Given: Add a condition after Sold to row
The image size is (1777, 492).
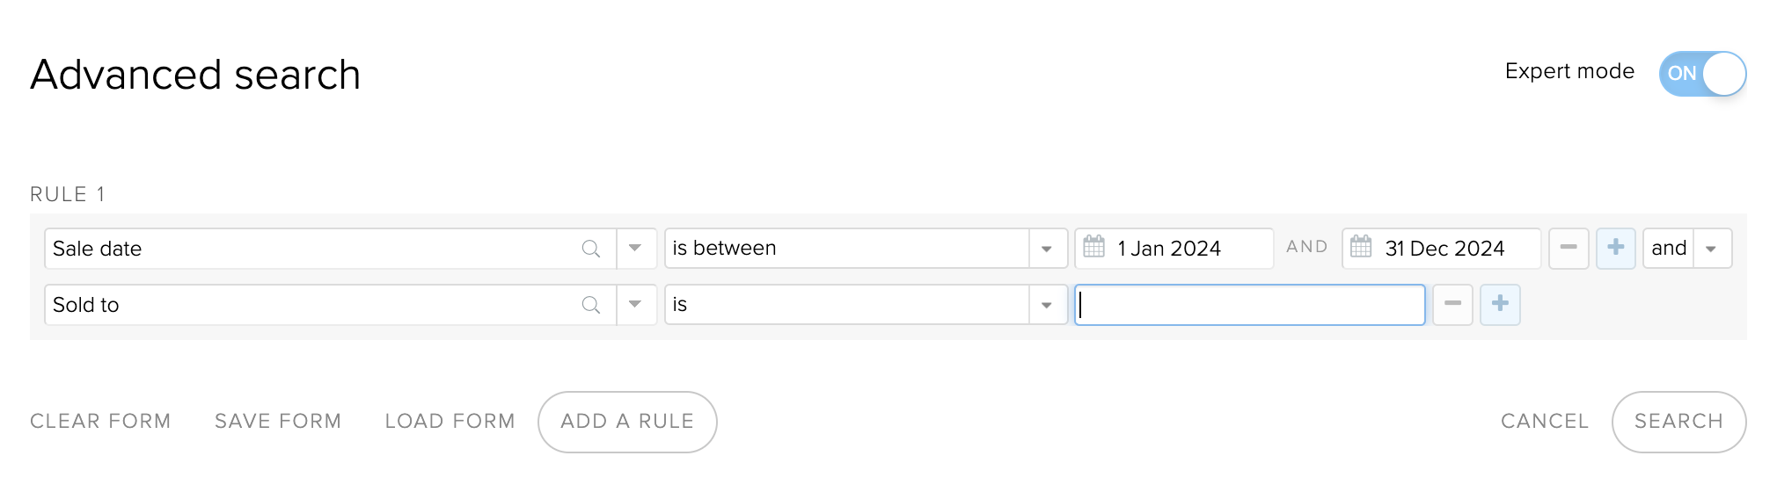Looking at the screenshot, I should pyautogui.click(x=1500, y=304).
